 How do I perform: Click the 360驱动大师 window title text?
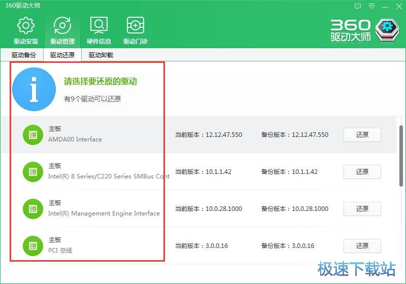coord(22,6)
